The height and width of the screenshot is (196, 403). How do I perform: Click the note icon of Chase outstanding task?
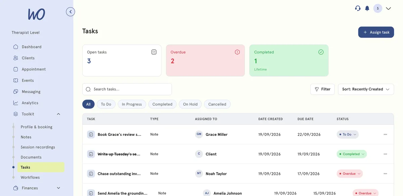coord(91,174)
